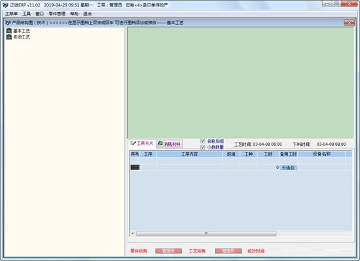This screenshot has width=360, height=261.
Task: Click the 专项工艺 building icon
Action: (9, 37)
